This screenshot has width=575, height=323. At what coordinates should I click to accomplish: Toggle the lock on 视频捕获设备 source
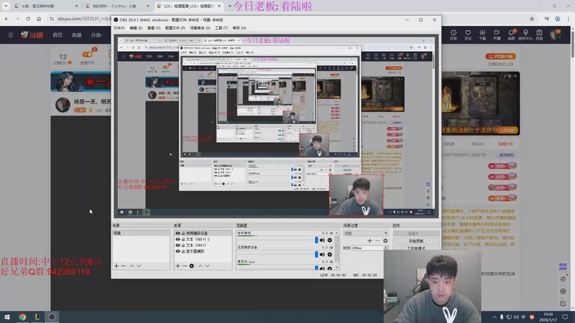[183, 233]
